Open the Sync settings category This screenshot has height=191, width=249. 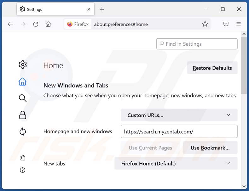pos(22,132)
